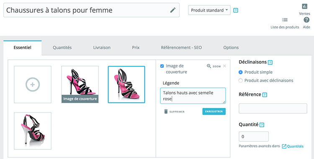Click help icon next to Produit standard
This screenshot has height=159, width=314.
[236, 10]
